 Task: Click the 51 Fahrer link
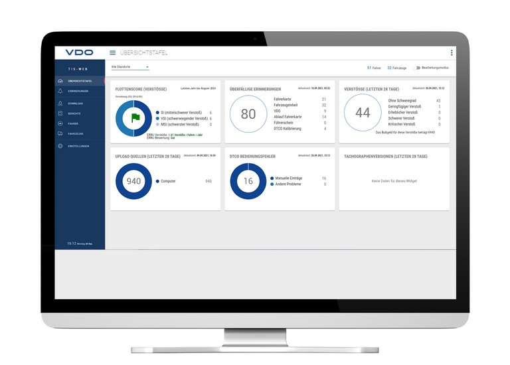[374, 68]
